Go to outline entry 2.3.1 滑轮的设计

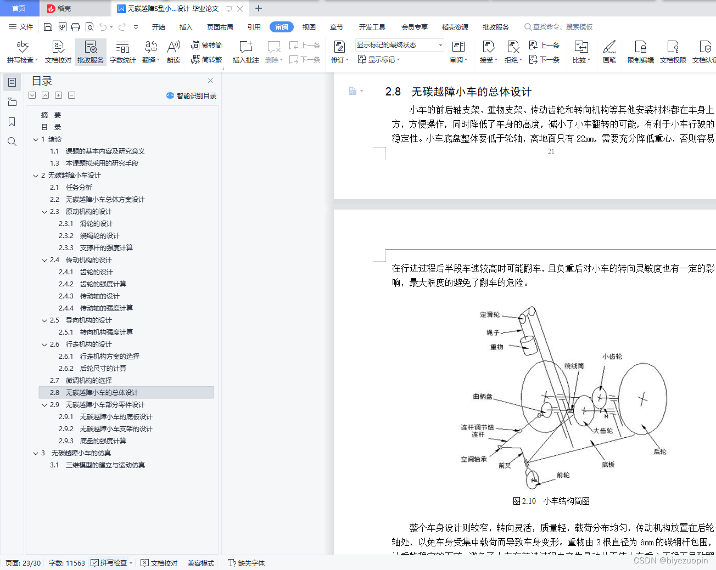tap(86, 224)
